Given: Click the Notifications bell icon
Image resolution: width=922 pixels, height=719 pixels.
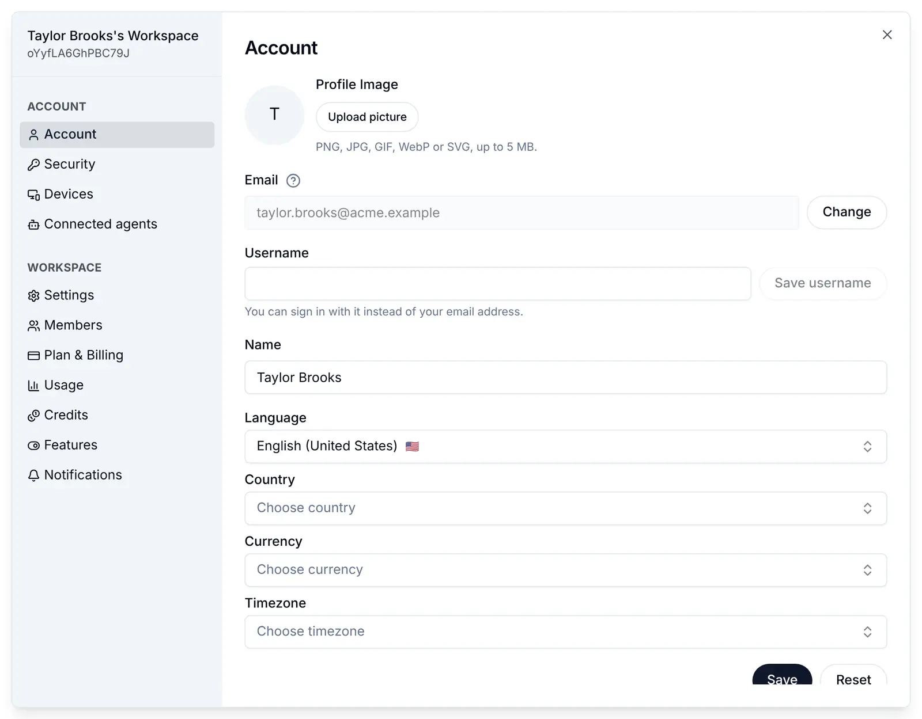Looking at the screenshot, I should pyautogui.click(x=33, y=475).
